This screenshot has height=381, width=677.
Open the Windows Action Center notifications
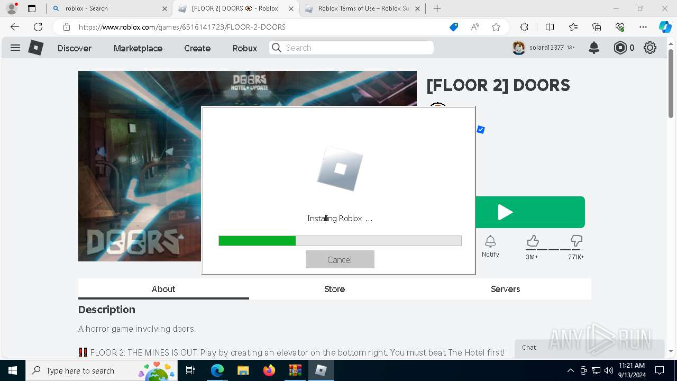tap(660, 370)
